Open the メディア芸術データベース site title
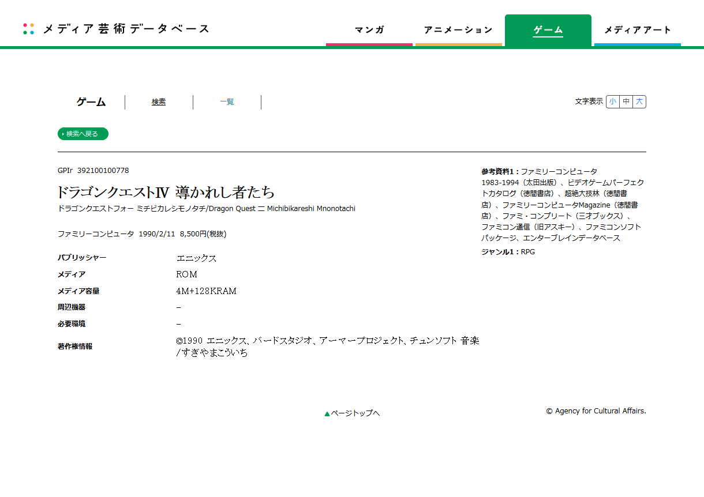Viewport: 704px width, 497px height. tap(126, 29)
